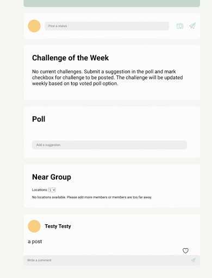Screen dimensions: 212x278
Task: Send comment with small paper plane icon
Action: (x=194, y=260)
